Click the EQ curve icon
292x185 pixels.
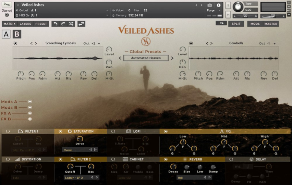tap(222, 131)
